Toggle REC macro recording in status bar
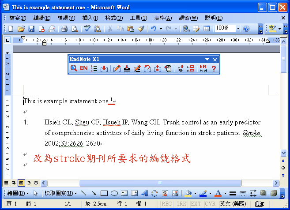This screenshot has height=210, width=290. pos(167,204)
